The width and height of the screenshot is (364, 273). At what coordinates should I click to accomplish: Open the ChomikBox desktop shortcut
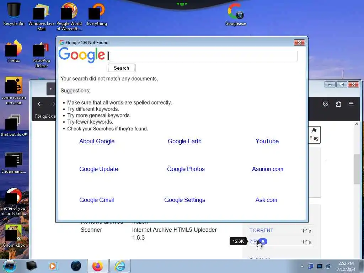tap(14, 236)
